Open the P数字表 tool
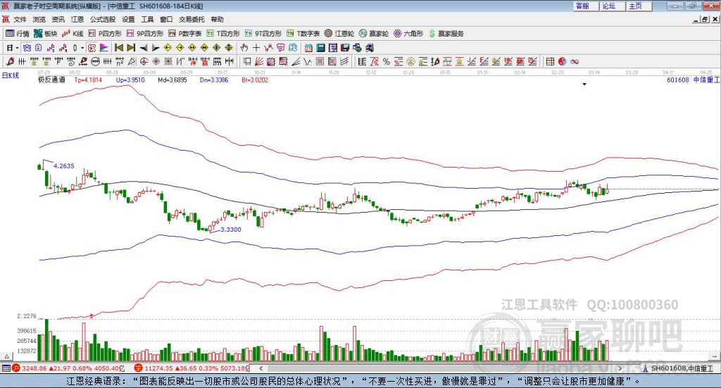The width and height of the screenshot is (721, 388). [185, 34]
